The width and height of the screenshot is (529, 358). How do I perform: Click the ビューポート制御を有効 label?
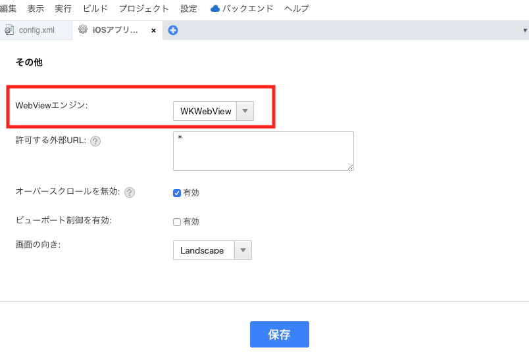[63, 220]
